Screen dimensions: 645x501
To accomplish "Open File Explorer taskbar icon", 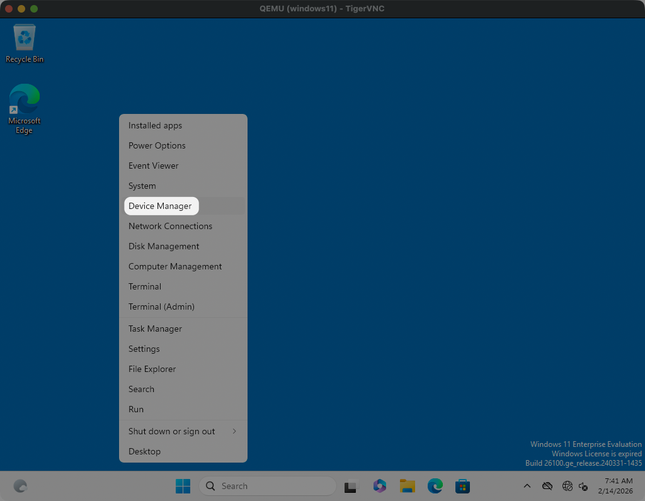I will [x=407, y=486].
